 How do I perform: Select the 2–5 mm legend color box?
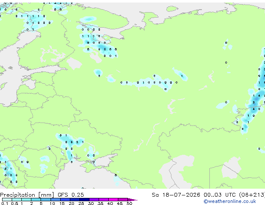click(x=36, y=200)
